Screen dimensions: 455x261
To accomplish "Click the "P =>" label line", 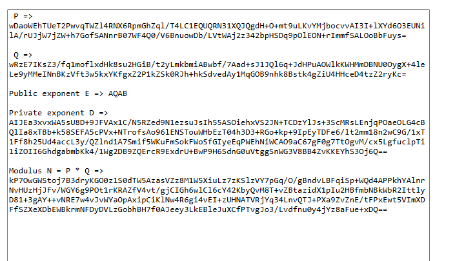I will (x=23, y=16).
